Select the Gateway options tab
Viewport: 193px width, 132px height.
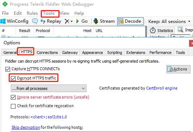(70, 53)
